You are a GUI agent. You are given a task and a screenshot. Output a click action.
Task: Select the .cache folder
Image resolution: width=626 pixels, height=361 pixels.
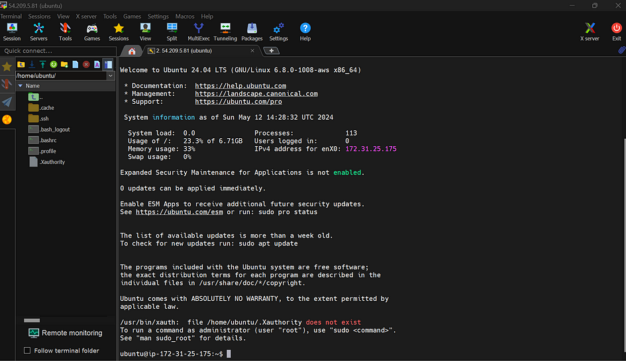coord(42,108)
